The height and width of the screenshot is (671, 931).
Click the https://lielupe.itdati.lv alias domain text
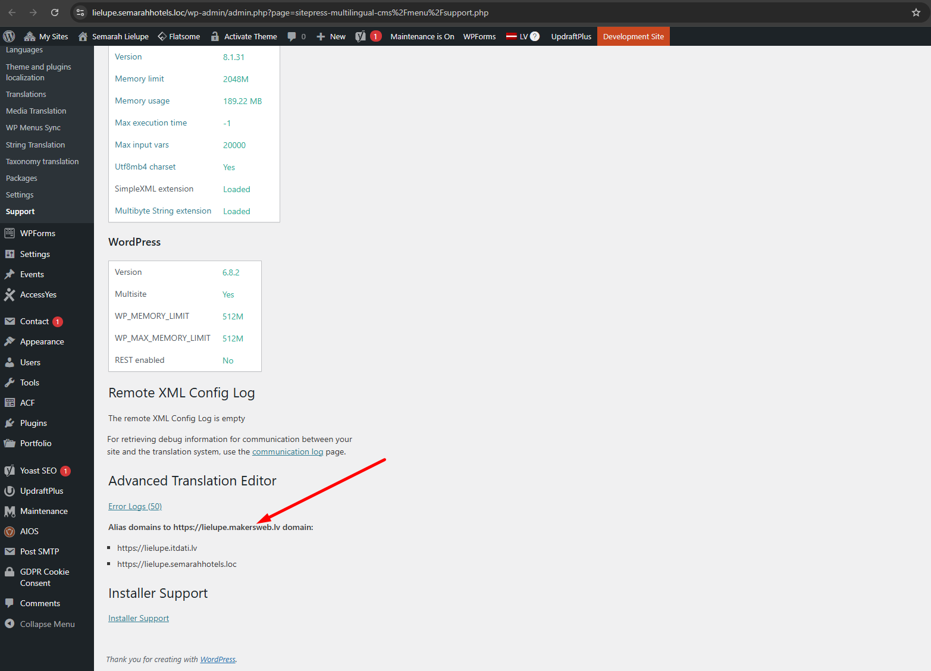157,548
